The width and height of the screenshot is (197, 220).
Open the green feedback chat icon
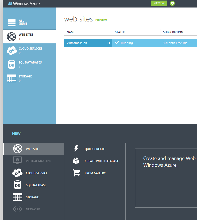[172, 3]
